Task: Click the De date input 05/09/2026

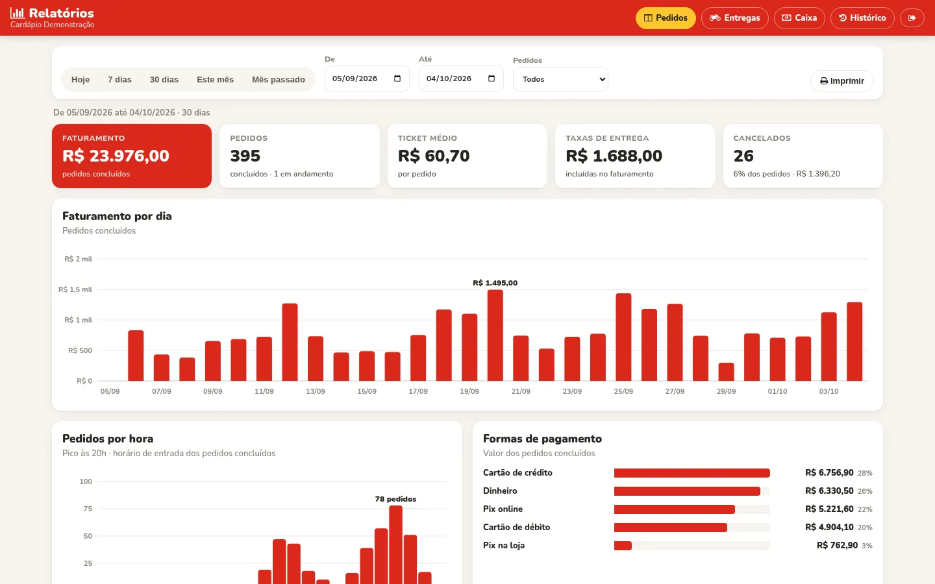Action: (367, 79)
